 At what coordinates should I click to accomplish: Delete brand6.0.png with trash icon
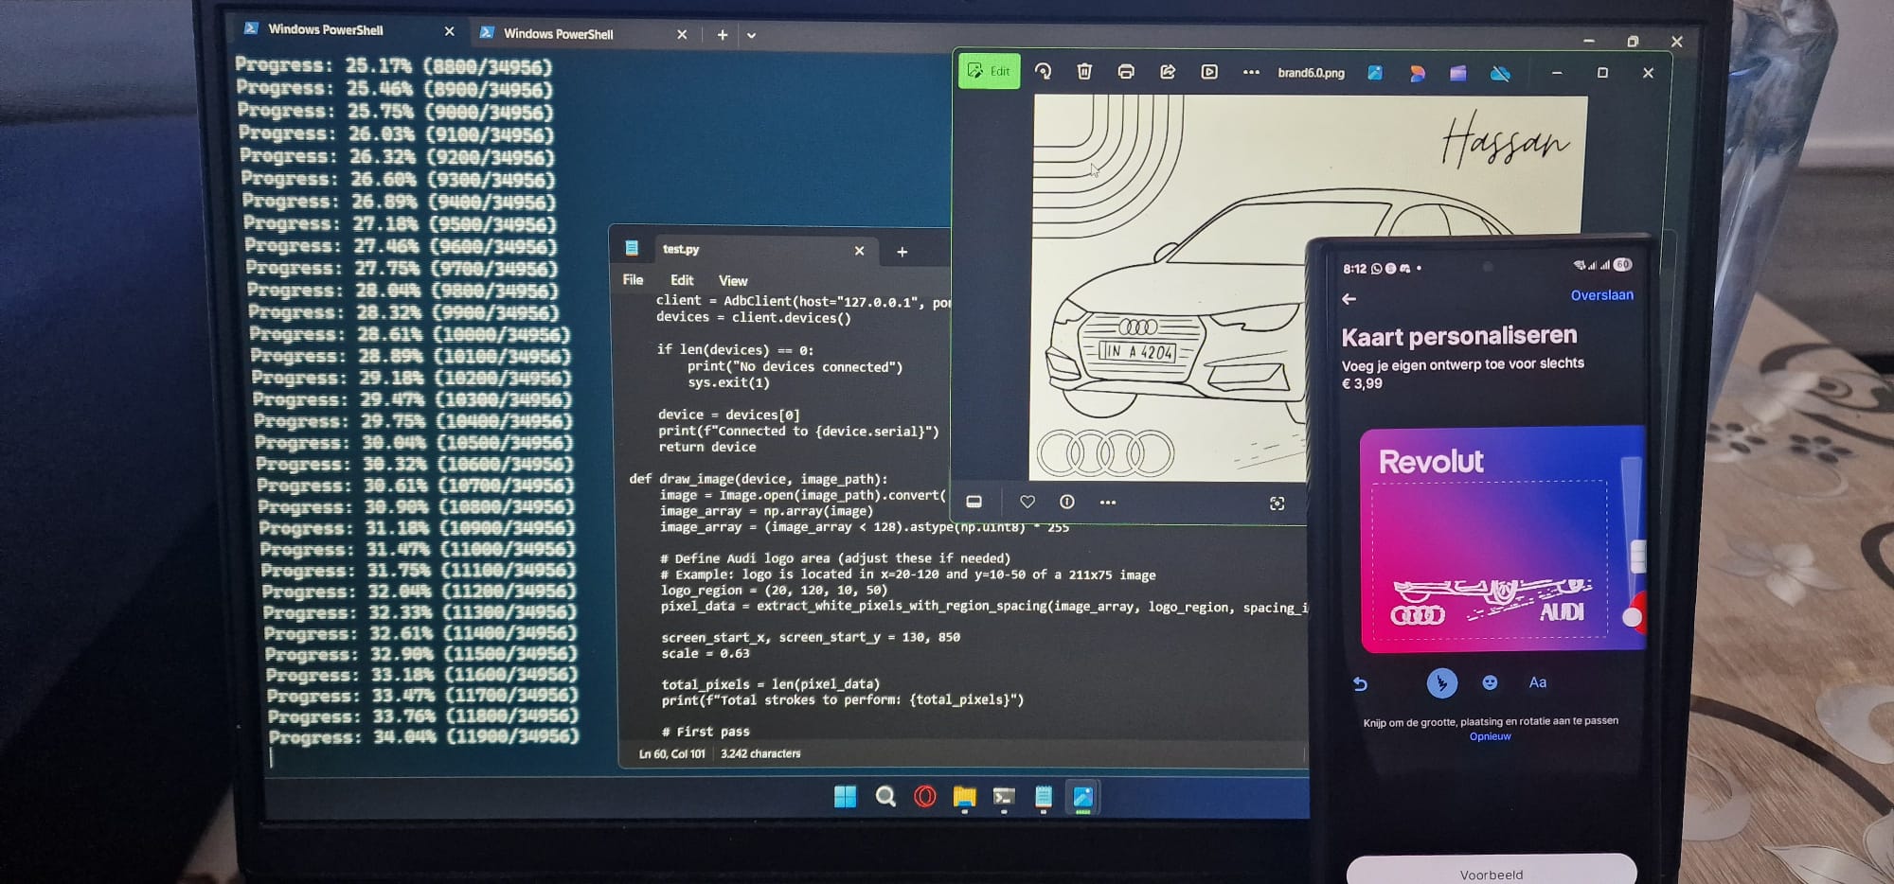(x=1084, y=72)
